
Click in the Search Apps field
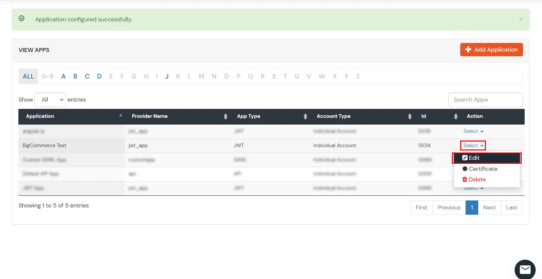pyautogui.click(x=485, y=100)
